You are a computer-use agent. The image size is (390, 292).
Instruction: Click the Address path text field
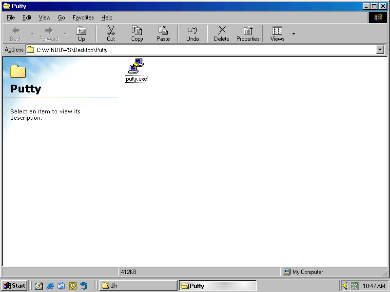[201, 50]
